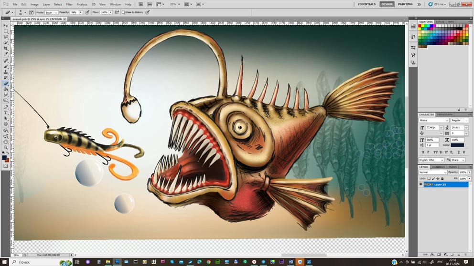This screenshot has height=266, width=474.
Task: Launch Adobe Bridge from the top bar
Action: click(141, 4)
